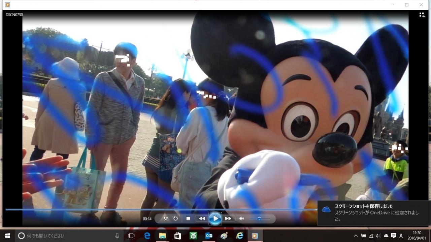Adjust the volume slider in the player
Viewport: 431px width, 242px height.
pyautogui.click(x=260, y=219)
